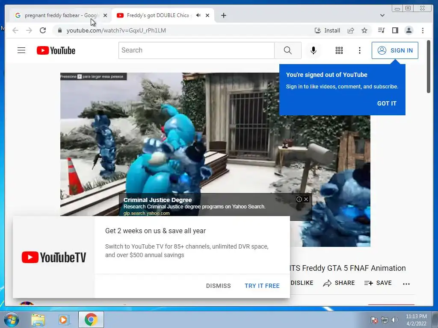Image resolution: width=438 pixels, height=328 pixels.
Task: Dismiss the YouTube TV promotion
Action: (x=218, y=286)
